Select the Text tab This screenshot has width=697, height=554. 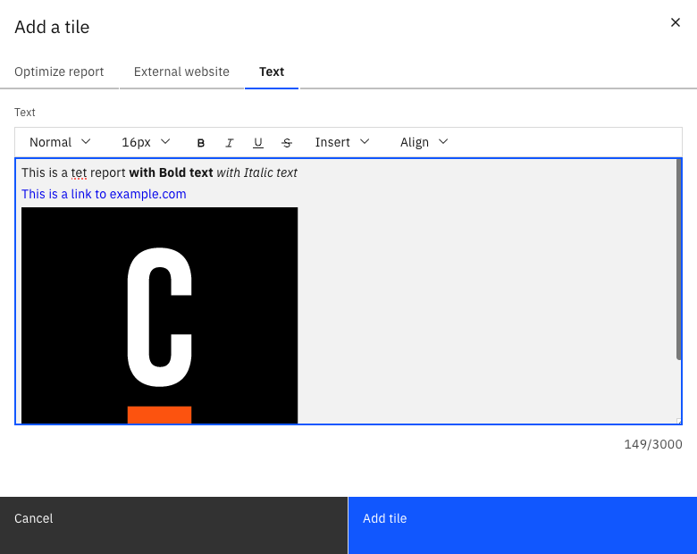pyautogui.click(x=272, y=71)
